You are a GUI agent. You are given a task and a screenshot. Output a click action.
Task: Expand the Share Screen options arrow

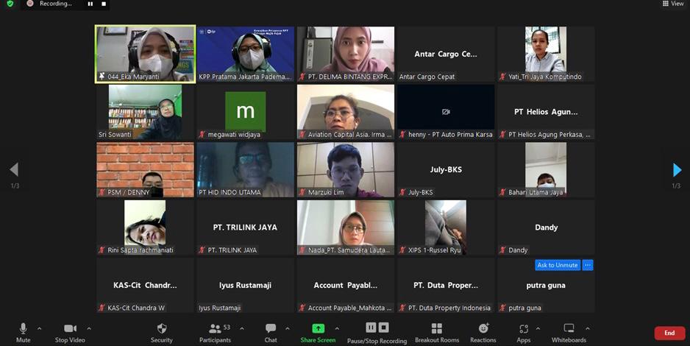[x=337, y=328]
